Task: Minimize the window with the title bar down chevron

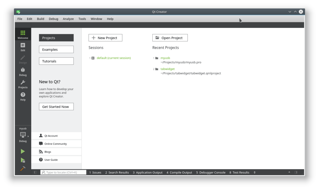Action: tap(290, 12)
